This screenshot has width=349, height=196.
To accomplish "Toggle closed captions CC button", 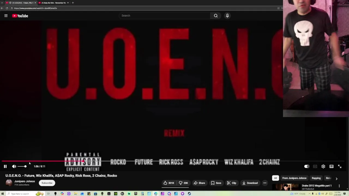I will (x=315, y=166).
